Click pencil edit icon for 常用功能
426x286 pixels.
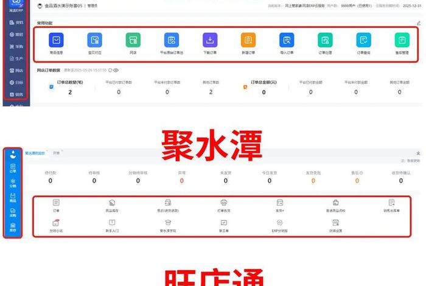click(419, 23)
